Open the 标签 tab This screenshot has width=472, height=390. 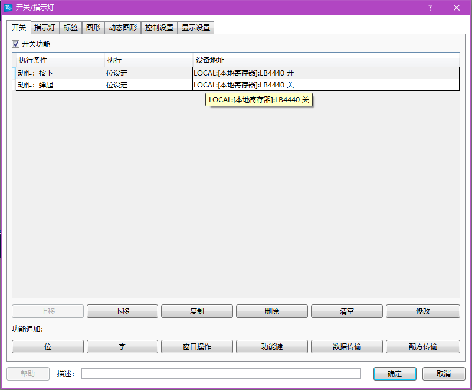[x=71, y=28]
